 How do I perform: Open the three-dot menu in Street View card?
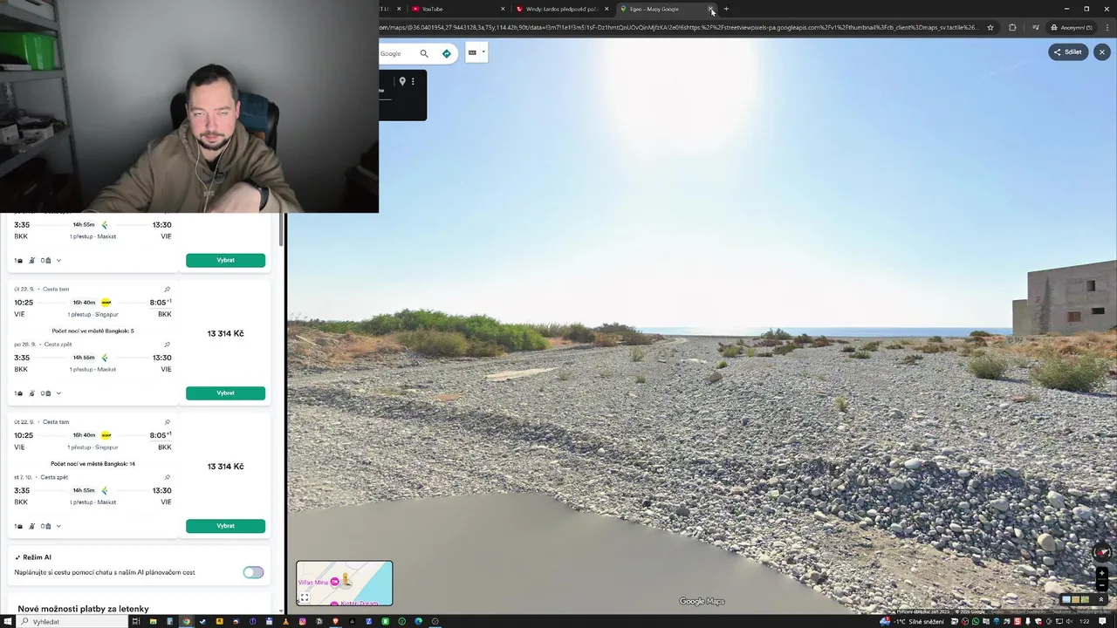pos(413,81)
